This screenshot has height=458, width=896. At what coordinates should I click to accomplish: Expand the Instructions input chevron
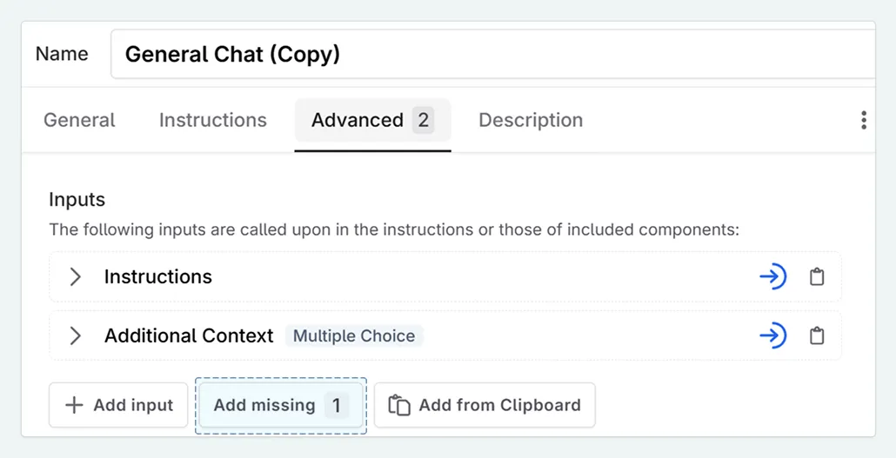tap(76, 277)
